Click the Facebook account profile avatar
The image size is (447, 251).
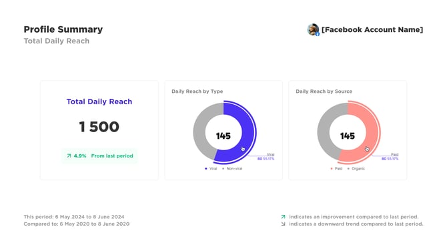point(313,29)
